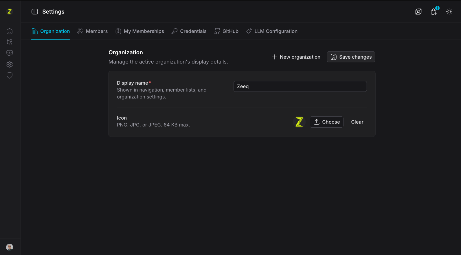Open the home icon in the sidebar
Image resolution: width=461 pixels, height=255 pixels.
click(10, 31)
